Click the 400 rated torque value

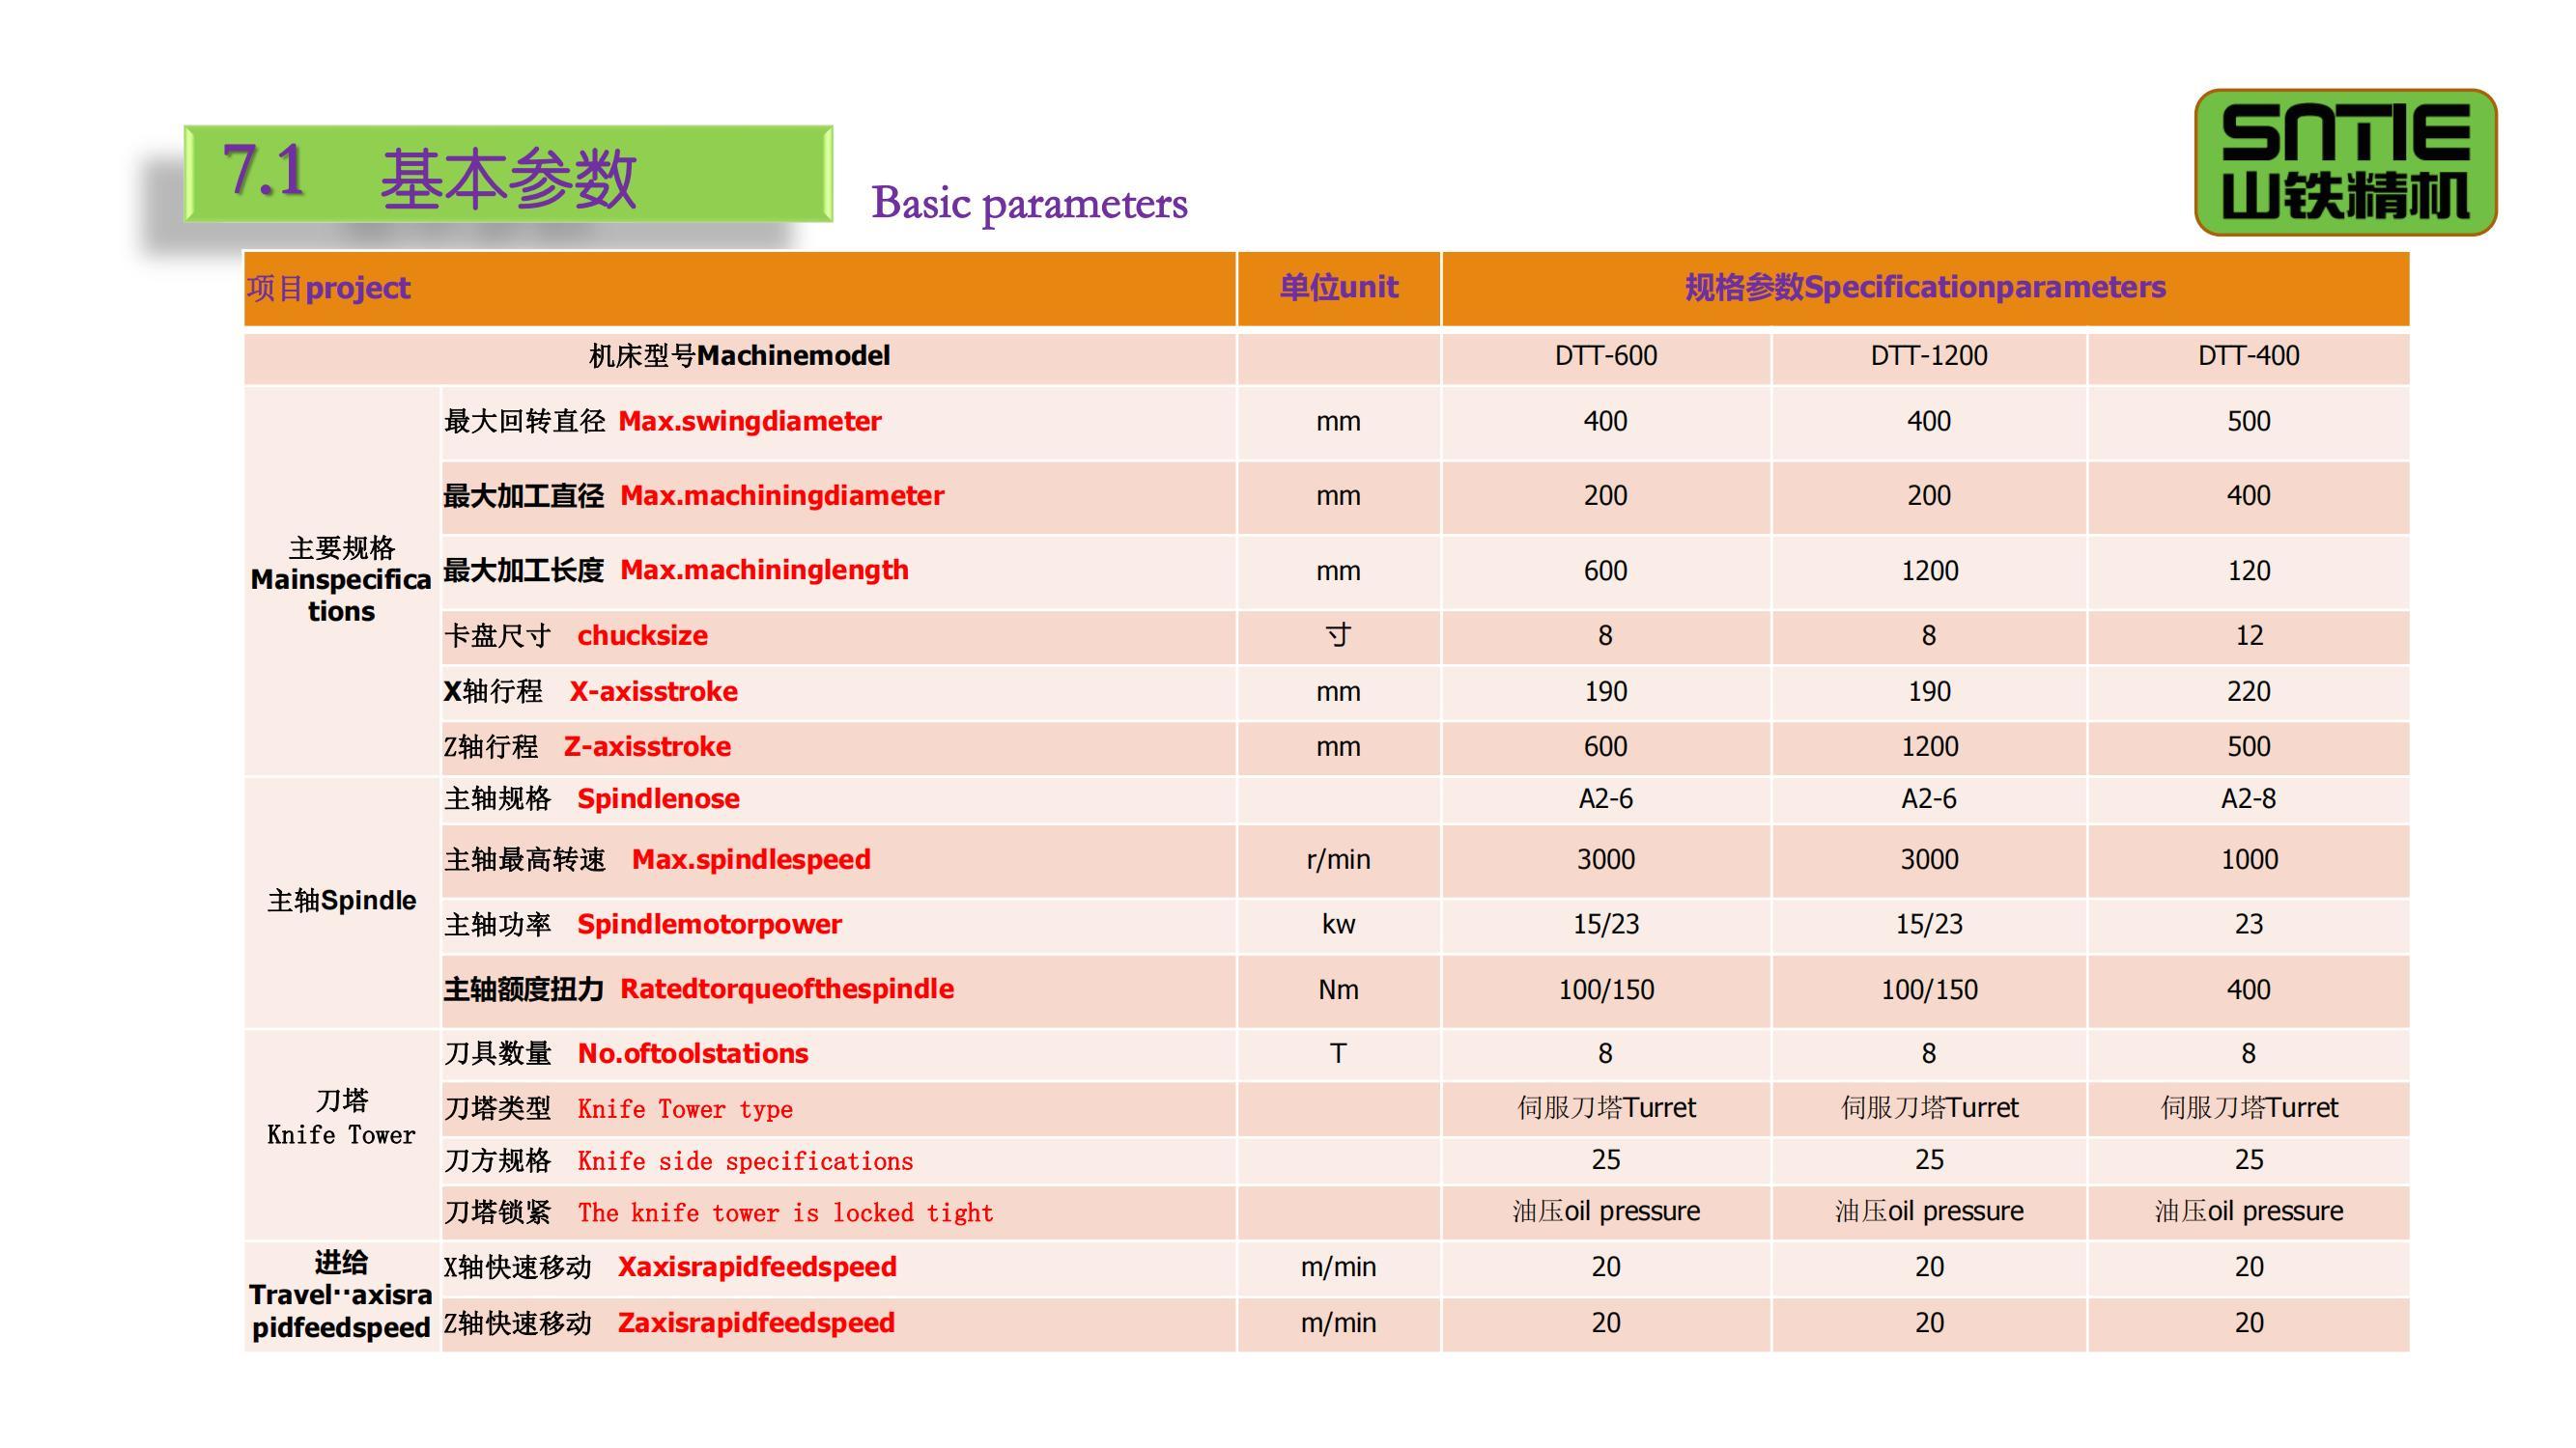click(2248, 989)
